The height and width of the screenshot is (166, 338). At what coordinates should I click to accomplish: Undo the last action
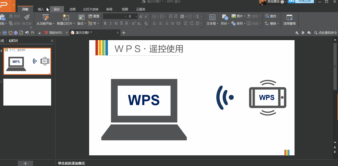coord(27,33)
